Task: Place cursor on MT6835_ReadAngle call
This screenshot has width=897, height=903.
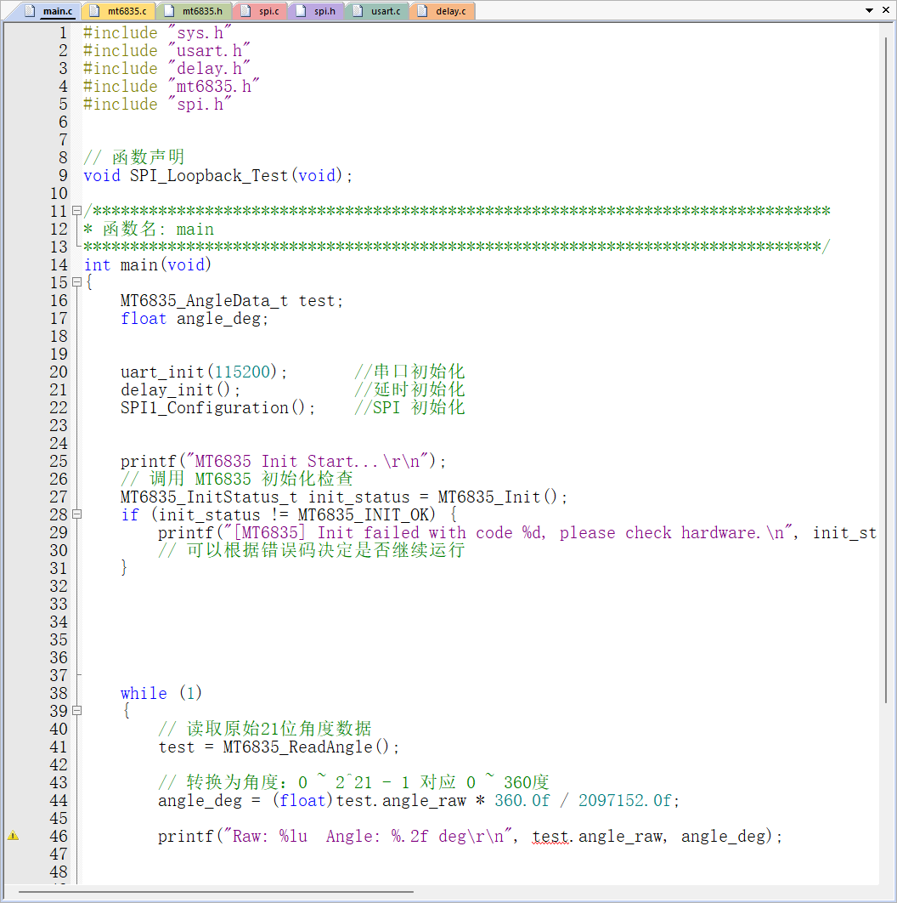Action: point(297,747)
